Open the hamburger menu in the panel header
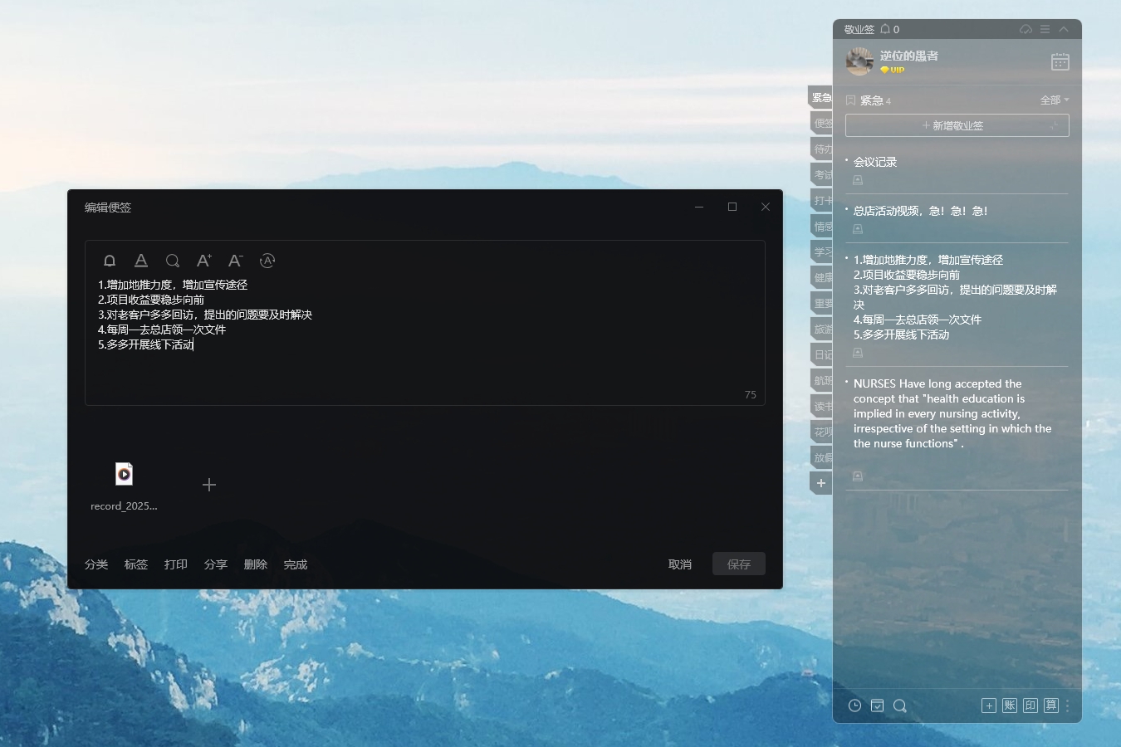 point(1045,29)
